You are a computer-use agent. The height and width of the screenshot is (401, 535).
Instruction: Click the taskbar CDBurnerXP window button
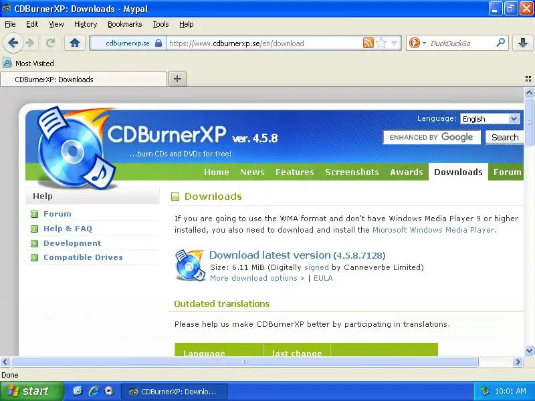[175, 391]
